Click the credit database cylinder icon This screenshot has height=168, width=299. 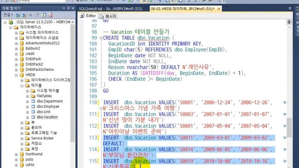pos(22,54)
